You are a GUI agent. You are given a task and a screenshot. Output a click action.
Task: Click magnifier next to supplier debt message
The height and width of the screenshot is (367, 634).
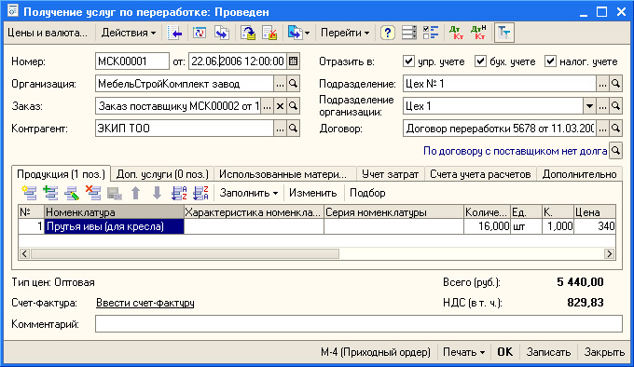(x=615, y=151)
